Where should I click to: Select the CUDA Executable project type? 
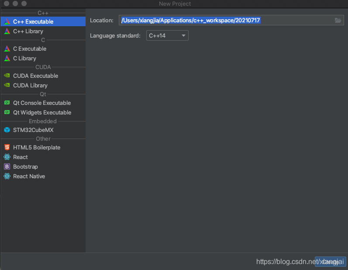coord(43,76)
